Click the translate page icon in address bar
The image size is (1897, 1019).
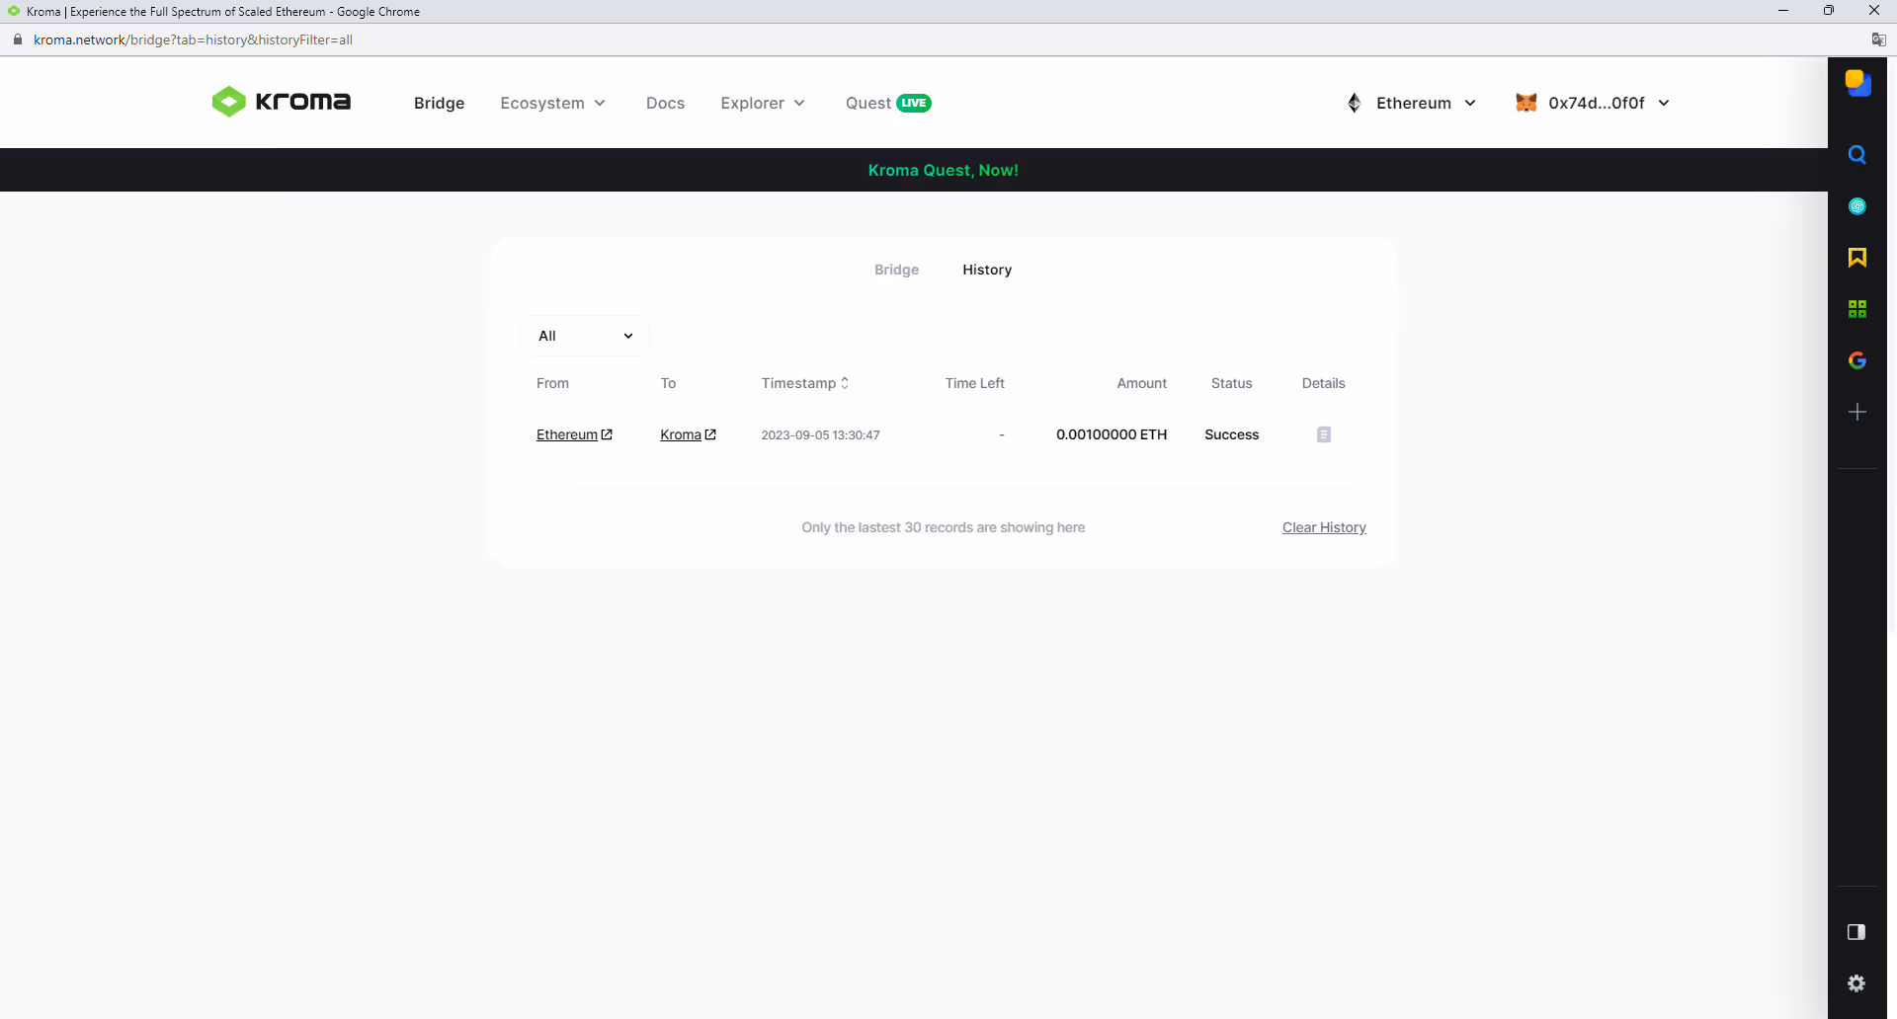[x=1878, y=39]
